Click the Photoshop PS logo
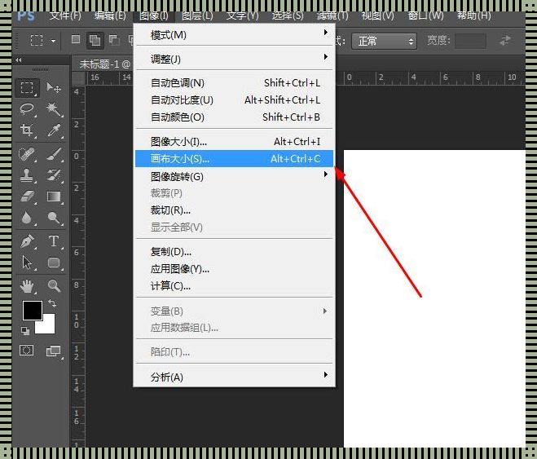Viewport: 537px width, 459px height. [x=26, y=15]
